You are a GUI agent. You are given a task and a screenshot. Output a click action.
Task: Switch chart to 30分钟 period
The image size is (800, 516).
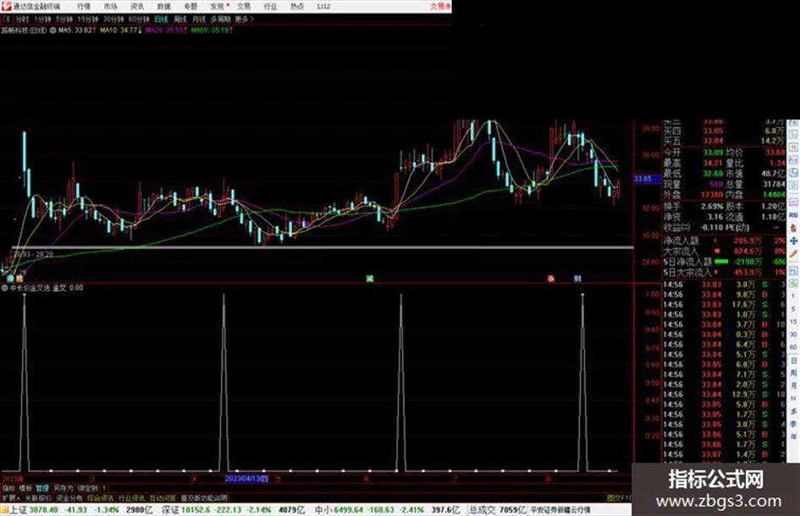click(113, 19)
